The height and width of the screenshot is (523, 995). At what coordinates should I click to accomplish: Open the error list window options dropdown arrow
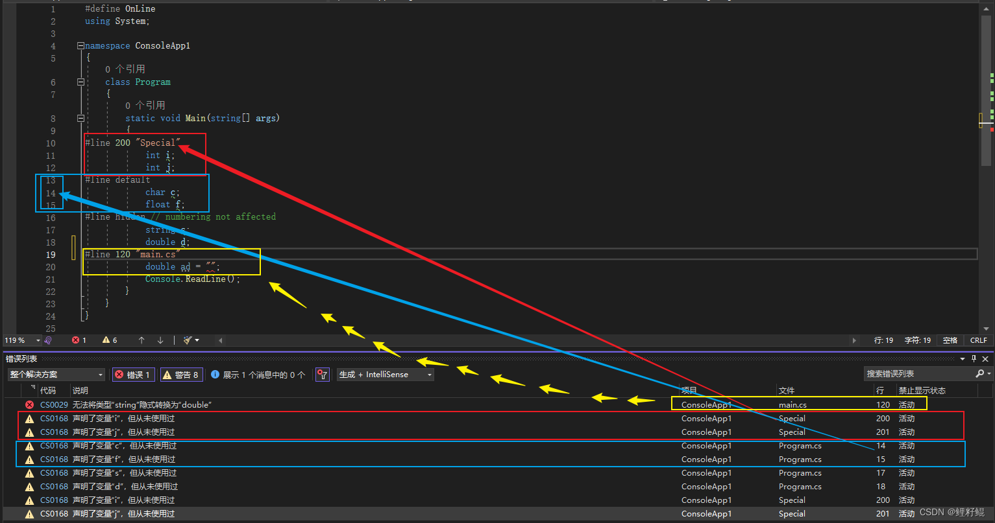(x=963, y=358)
